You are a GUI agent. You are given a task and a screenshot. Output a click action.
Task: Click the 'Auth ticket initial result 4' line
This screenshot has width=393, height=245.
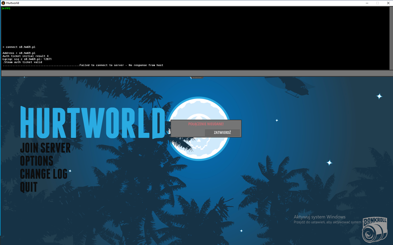tap(26, 56)
